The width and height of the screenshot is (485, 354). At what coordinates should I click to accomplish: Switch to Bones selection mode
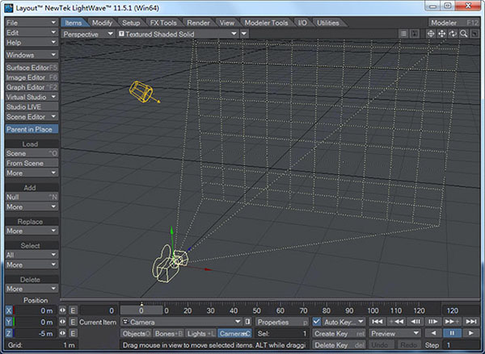click(168, 334)
